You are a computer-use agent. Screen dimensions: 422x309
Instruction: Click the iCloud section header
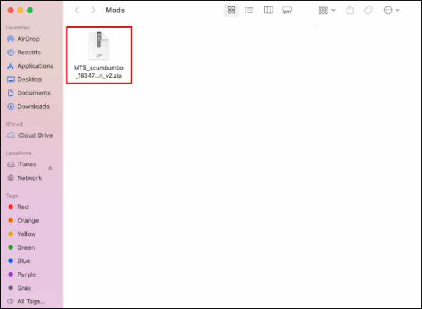14,124
